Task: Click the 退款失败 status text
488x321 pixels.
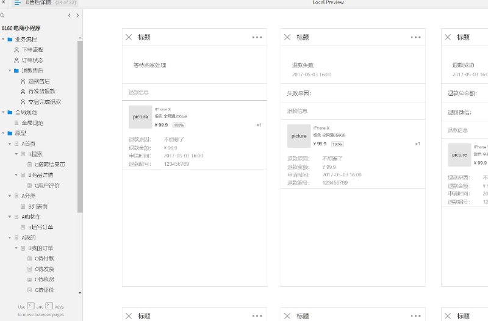Action: [303, 65]
